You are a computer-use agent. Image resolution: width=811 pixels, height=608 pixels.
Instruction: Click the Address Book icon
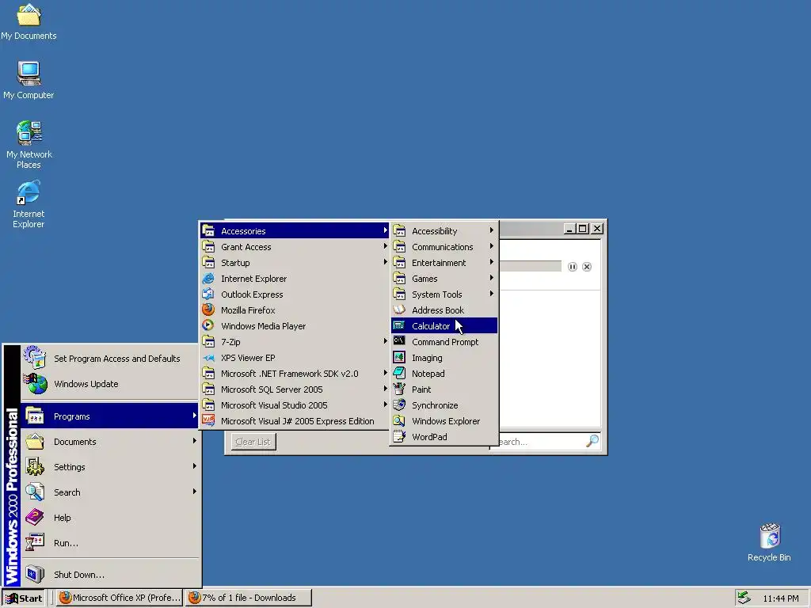399,310
